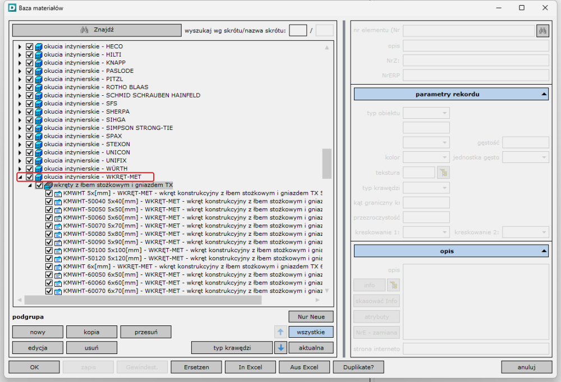Select row KMWHT 6x[mm] - WKRĘT-MET
The image size is (561, 382).
point(193,267)
